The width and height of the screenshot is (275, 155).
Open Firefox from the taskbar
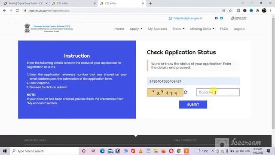[x=163, y=151]
